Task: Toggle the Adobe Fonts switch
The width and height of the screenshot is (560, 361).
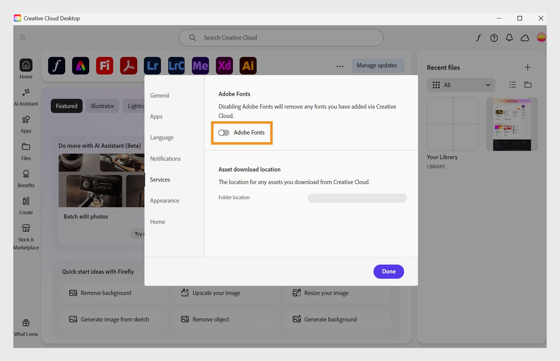Action: [x=224, y=133]
